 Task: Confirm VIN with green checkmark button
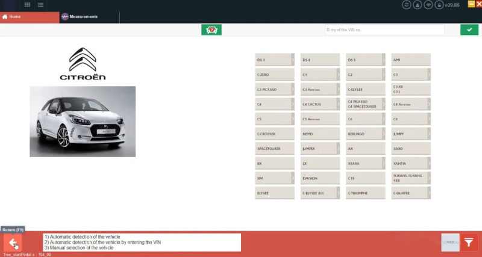(x=469, y=29)
